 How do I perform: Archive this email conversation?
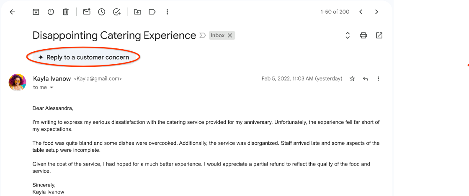[x=36, y=12]
